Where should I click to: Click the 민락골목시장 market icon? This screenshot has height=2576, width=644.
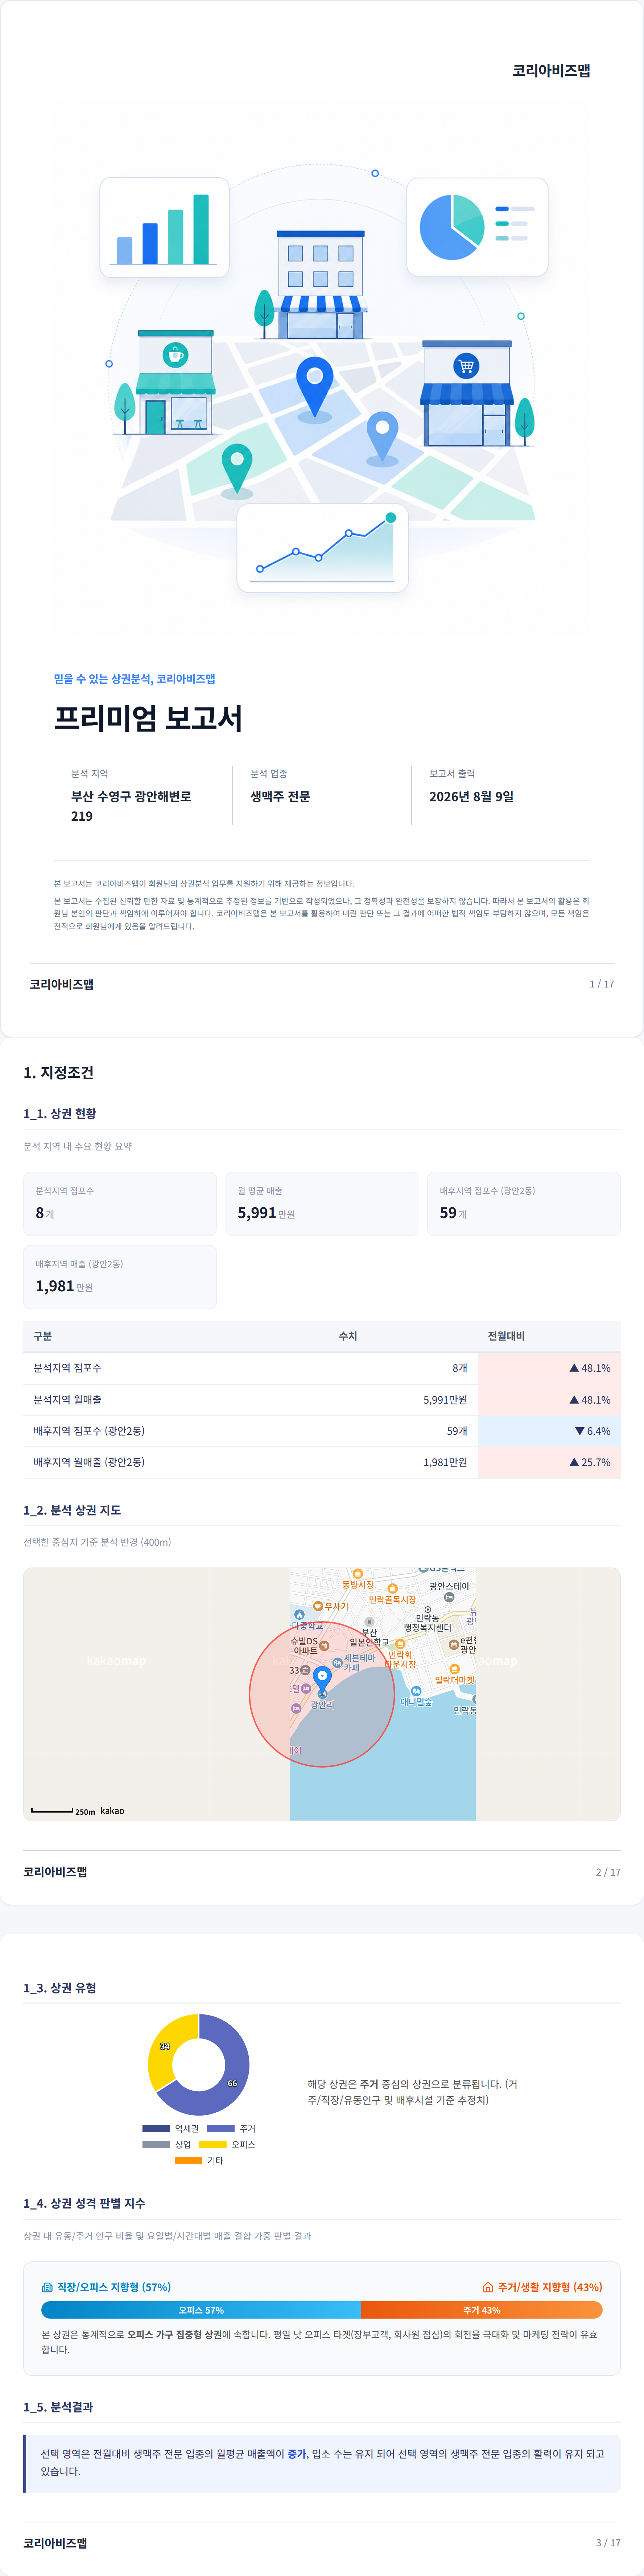pyautogui.click(x=393, y=1589)
